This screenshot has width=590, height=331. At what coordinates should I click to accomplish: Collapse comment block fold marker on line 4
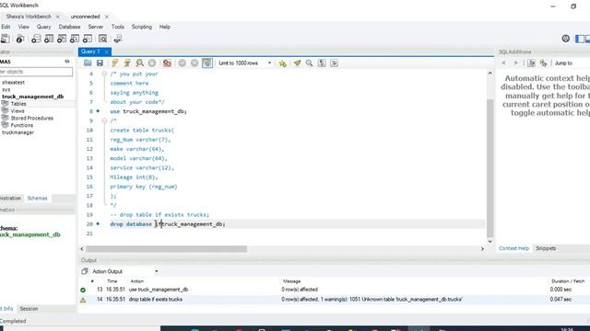point(104,74)
